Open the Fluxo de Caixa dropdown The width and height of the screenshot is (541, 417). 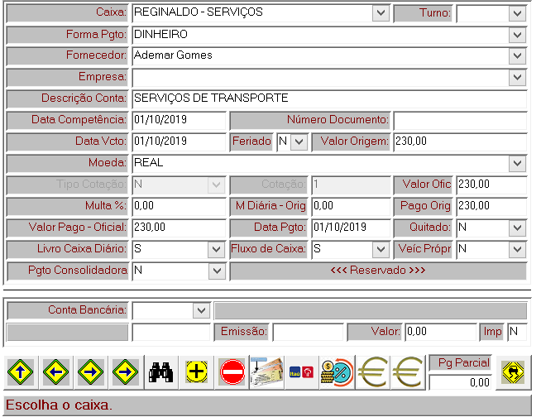[x=381, y=249]
